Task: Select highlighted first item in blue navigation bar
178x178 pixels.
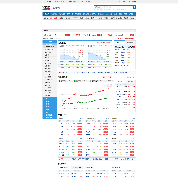Action: tap(46, 14)
